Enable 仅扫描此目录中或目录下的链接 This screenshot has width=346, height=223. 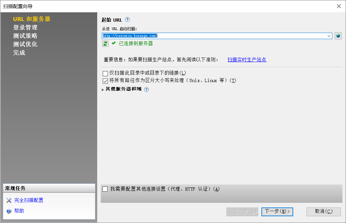tap(105, 74)
